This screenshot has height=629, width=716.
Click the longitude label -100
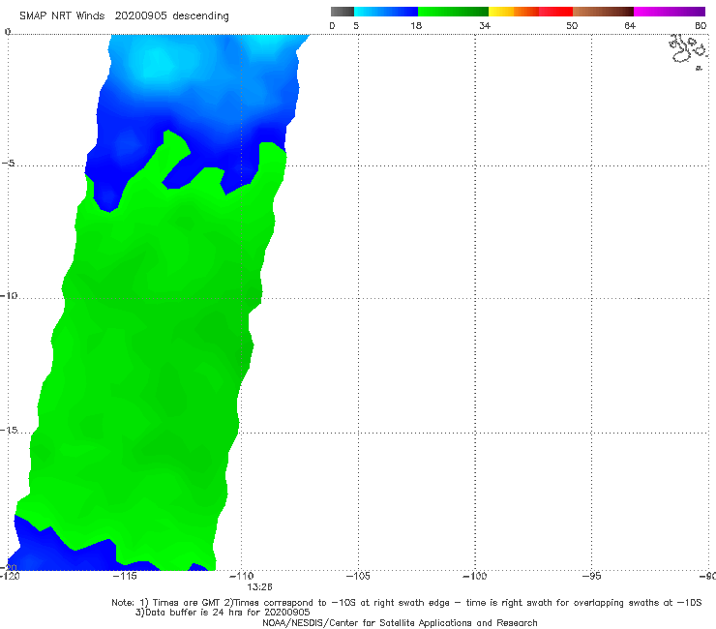[475, 576]
